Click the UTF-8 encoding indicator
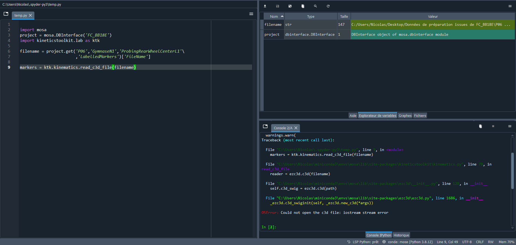 pyautogui.click(x=467, y=242)
